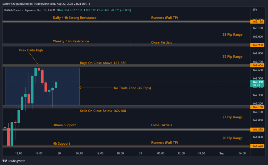Click the '4h Support' annotation text

pos(62,144)
